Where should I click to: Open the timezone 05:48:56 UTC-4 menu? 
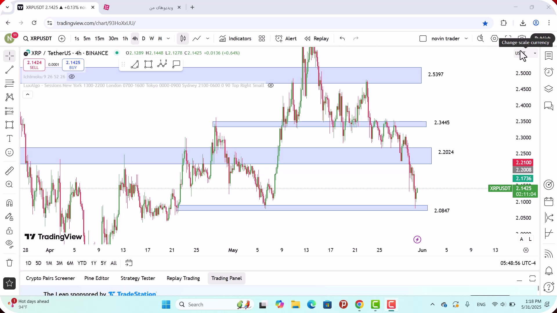point(518,263)
